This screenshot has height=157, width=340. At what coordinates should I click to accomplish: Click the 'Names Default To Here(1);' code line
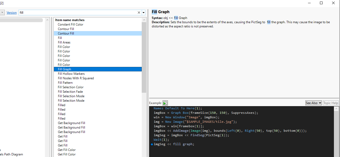tap(178, 108)
